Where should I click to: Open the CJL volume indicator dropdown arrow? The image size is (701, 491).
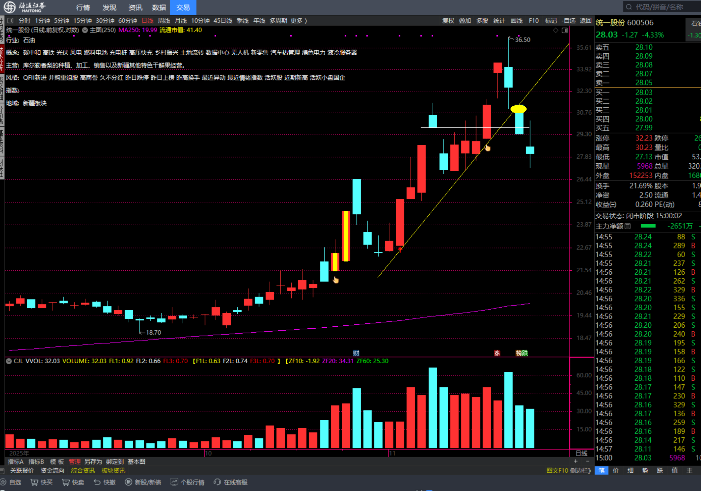point(9,361)
